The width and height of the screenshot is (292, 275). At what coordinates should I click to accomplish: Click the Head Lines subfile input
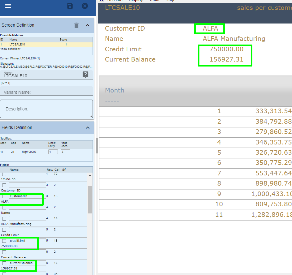point(65,152)
